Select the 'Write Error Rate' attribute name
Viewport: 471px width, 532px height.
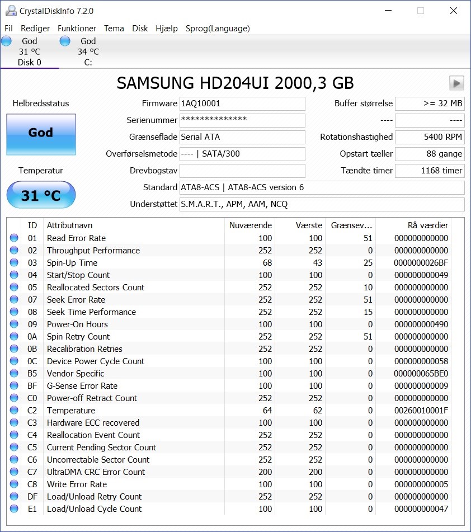[77, 484]
